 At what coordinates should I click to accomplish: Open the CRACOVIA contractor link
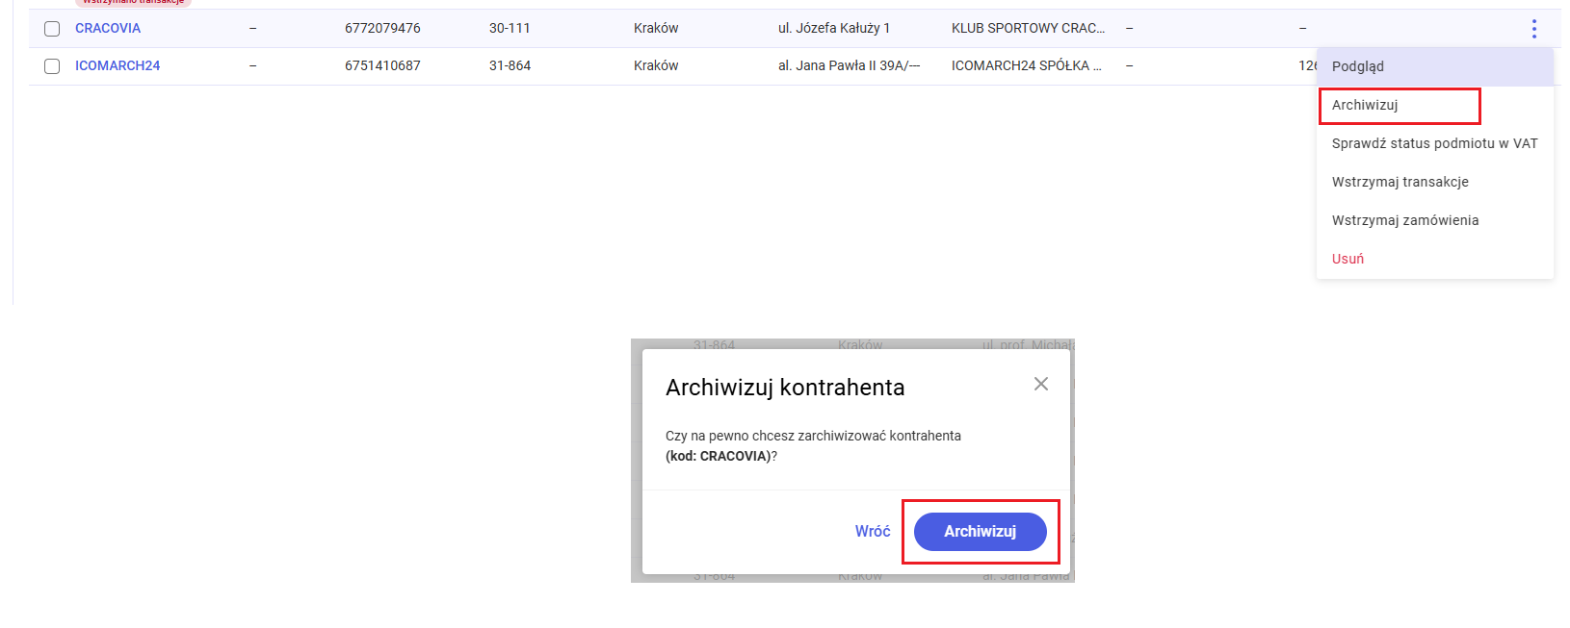click(x=108, y=28)
